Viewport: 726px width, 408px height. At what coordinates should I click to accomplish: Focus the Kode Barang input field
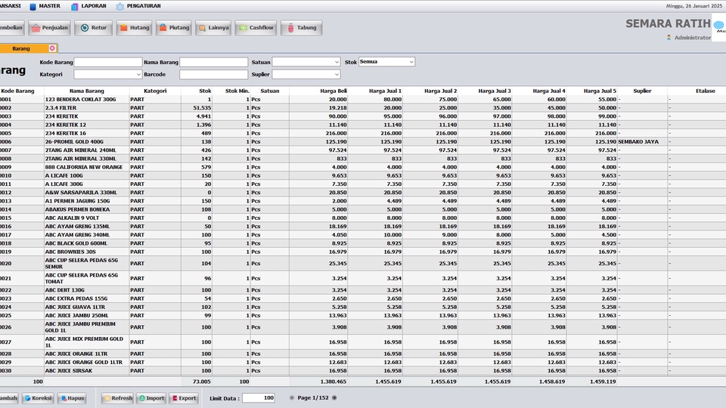[x=108, y=62]
